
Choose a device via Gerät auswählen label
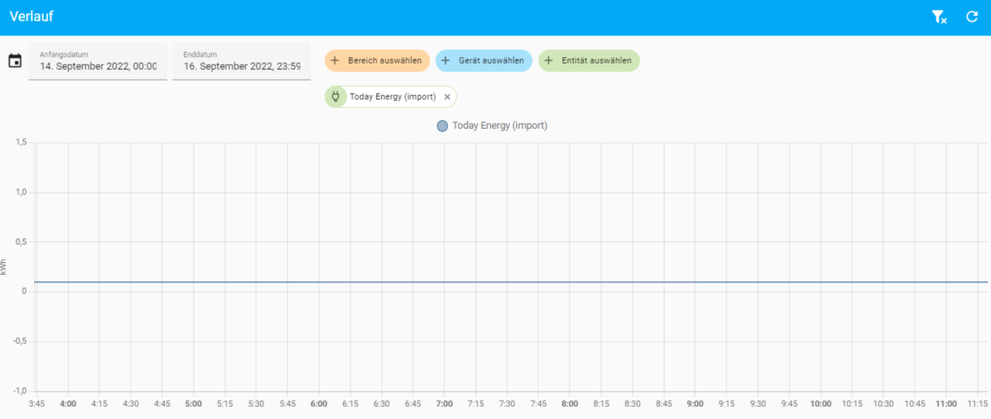click(x=491, y=60)
